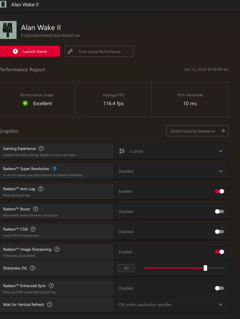The image size is (240, 319).
Task: Enable the Radeon Boost toggle
Action: tap(220, 211)
